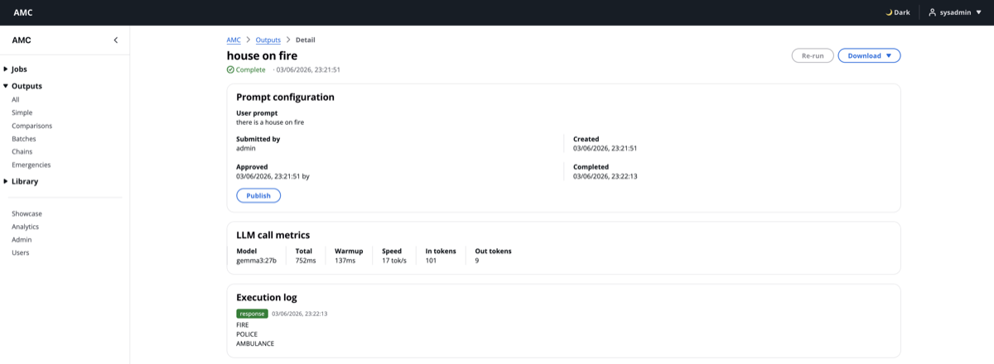Click the 'house on fire' title
Image resolution: width=994 pixels, height=364 pixels.
click(x=262, y=55)
